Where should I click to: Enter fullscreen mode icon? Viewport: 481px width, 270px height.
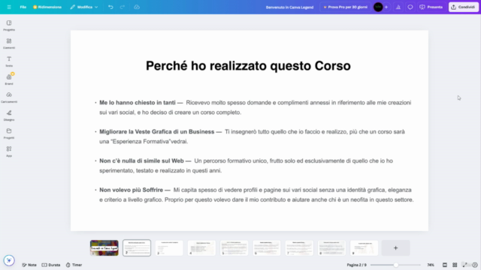[x=464, y=265]
